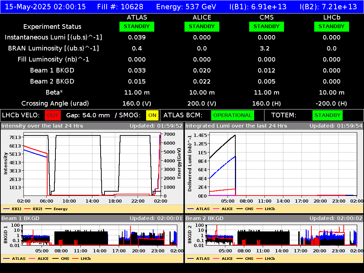Image resolution: width=364 pixels, height=273 pixels.
Task: Click the 'Experiment Status' row label
Action: pos(52,27)
